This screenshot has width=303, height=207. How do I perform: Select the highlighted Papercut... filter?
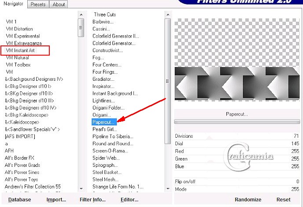coord(104,122)
